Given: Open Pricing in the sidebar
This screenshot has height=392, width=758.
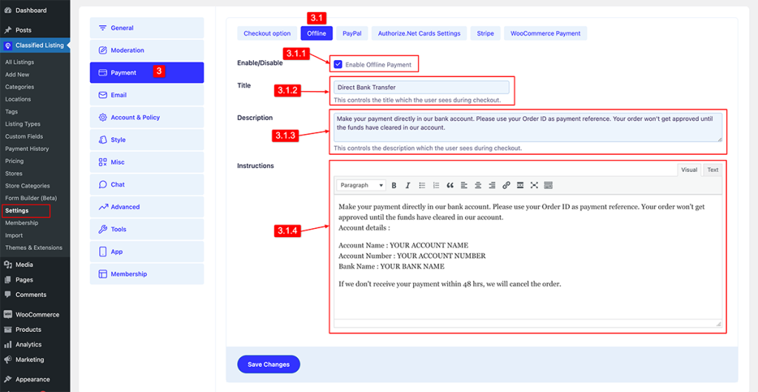Looking at the screenshot, I should 14,161.
